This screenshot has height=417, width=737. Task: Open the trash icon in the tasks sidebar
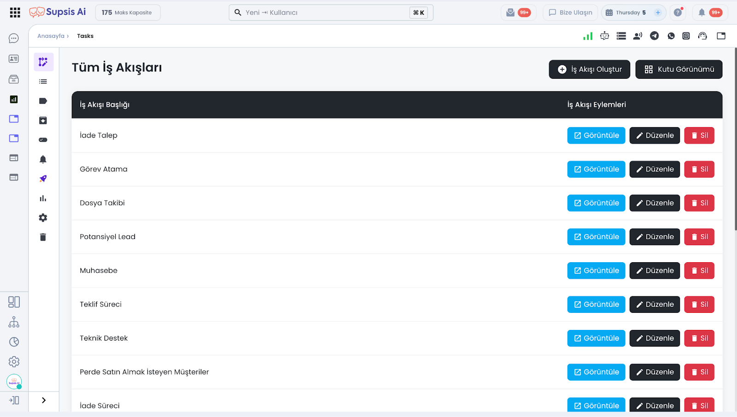43,237
